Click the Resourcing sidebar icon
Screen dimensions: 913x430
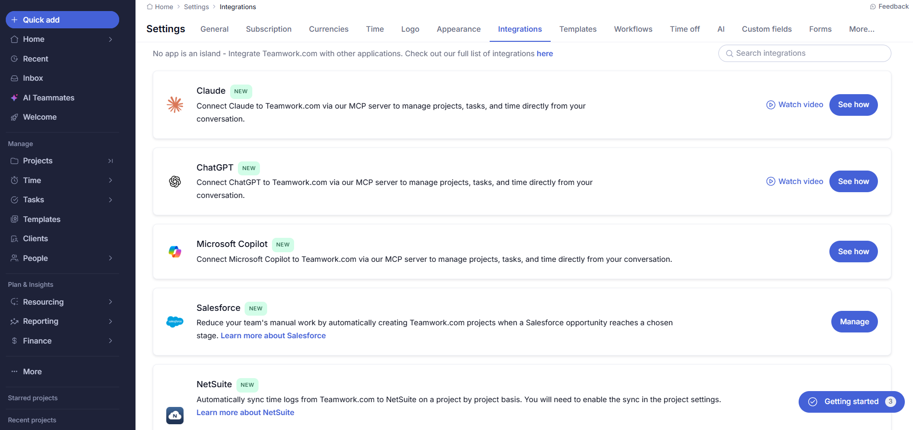[x=14, y=302]
